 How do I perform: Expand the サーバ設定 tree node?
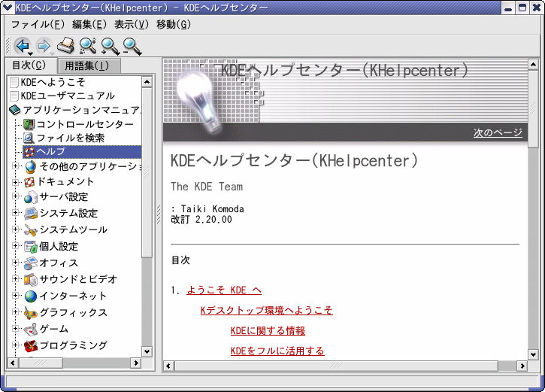click(15, 196)
